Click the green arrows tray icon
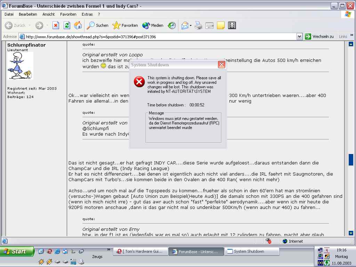356x267 pixels. [x=327, y=263]
